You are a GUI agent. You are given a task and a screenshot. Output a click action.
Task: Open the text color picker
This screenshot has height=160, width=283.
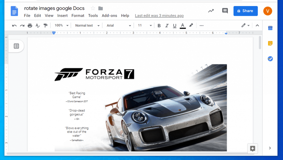(183, 26)
